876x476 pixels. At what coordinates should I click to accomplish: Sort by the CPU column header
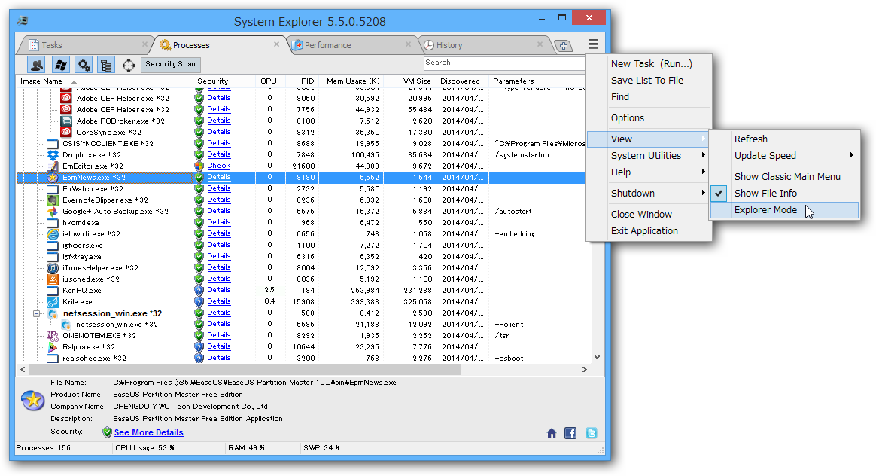click(x=269, y=81)
